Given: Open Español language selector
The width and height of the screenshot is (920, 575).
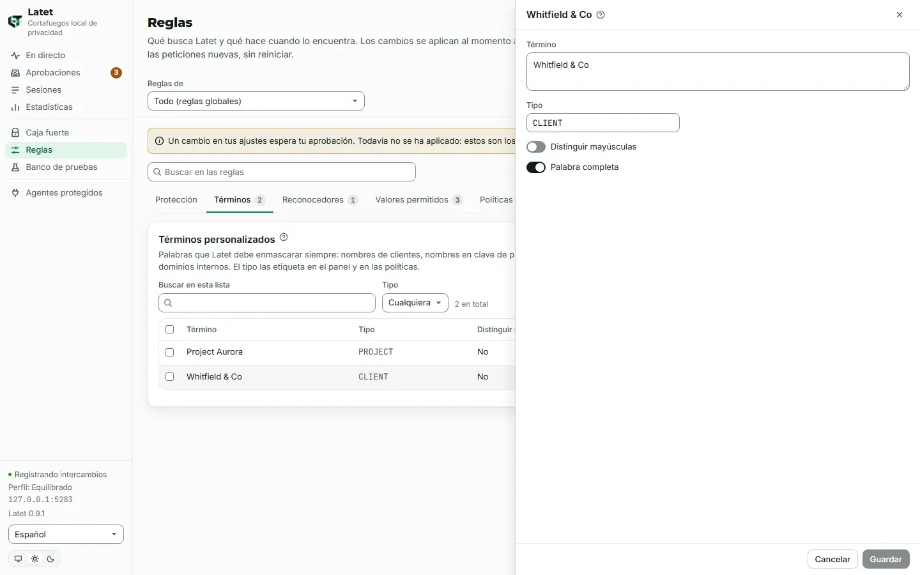Looking at the screenshot, I should pos(66,534).
